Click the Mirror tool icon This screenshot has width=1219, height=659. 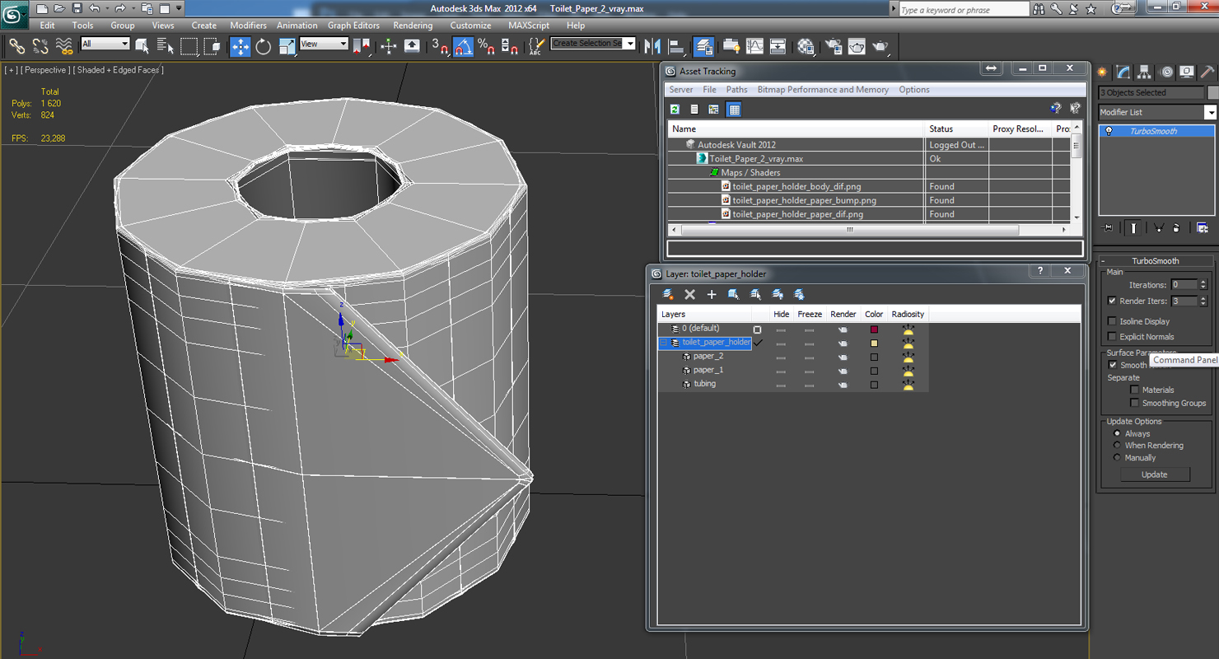652,46
